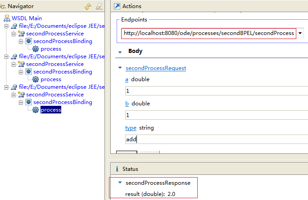The height and width of the screenshot is (200, 308).
Task: Focus the 'b' double input field
Action: 217,115
